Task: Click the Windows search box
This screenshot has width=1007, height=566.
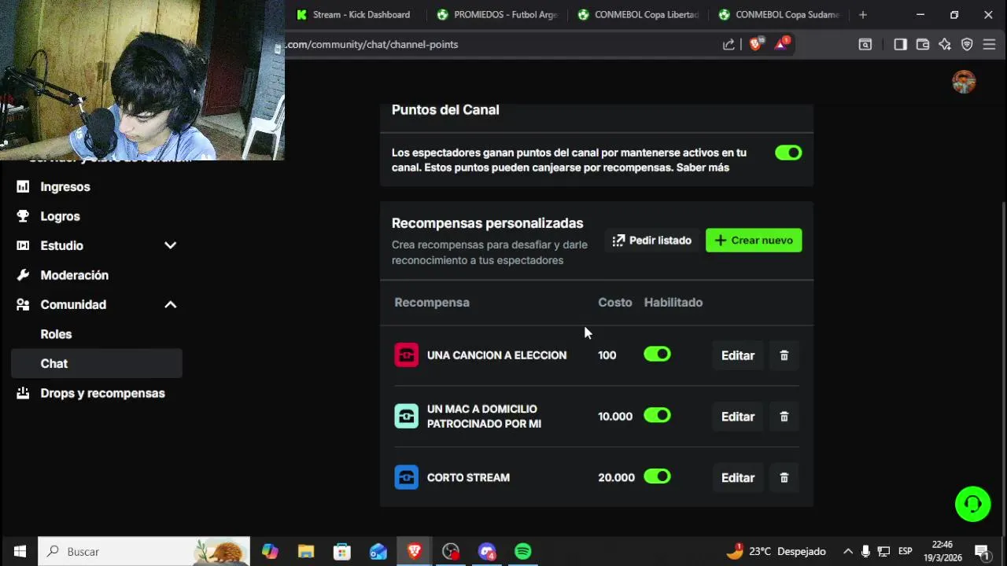Action: pyautogui.click(x=144, y=552)
